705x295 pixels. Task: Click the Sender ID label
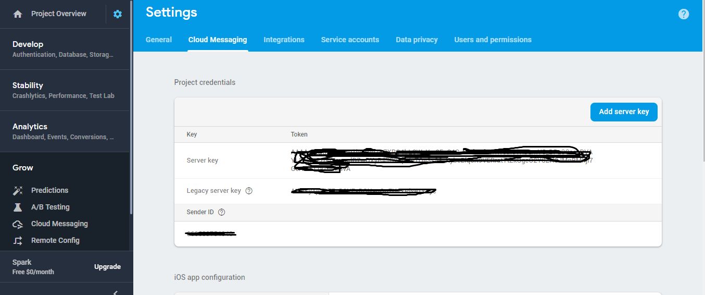pyautogui.click(x=200, y=212)
